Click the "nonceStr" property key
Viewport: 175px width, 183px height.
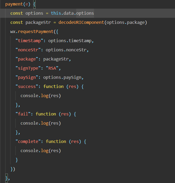(x=28, y=50)
